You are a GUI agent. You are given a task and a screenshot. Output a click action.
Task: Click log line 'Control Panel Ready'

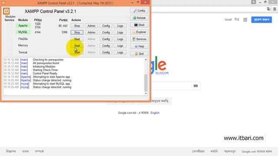[x=45, y=73]
